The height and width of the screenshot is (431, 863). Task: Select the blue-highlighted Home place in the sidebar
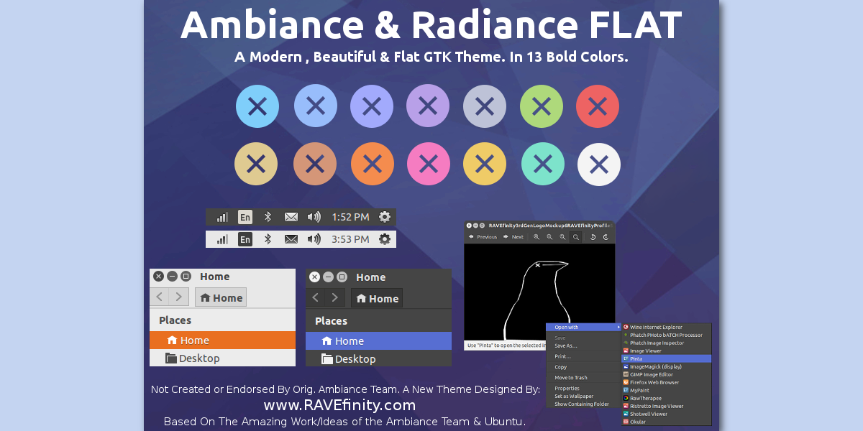pos(378,341)
